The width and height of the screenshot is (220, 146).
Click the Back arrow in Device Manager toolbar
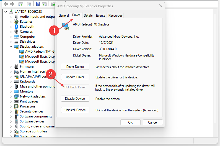(6, 4)
